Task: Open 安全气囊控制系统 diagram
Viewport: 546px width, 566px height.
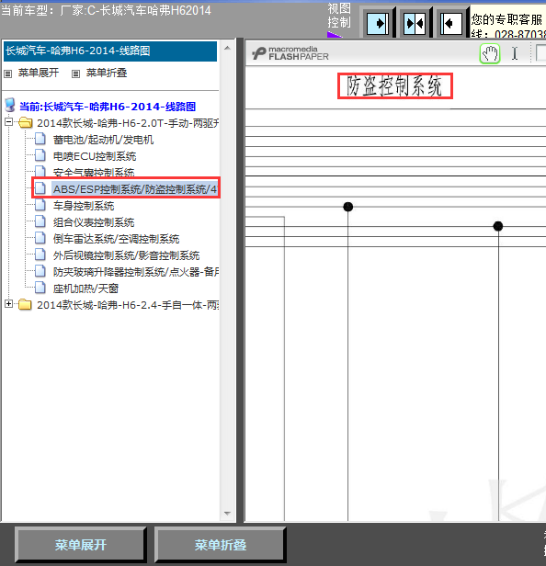Action: pos(94,173)
